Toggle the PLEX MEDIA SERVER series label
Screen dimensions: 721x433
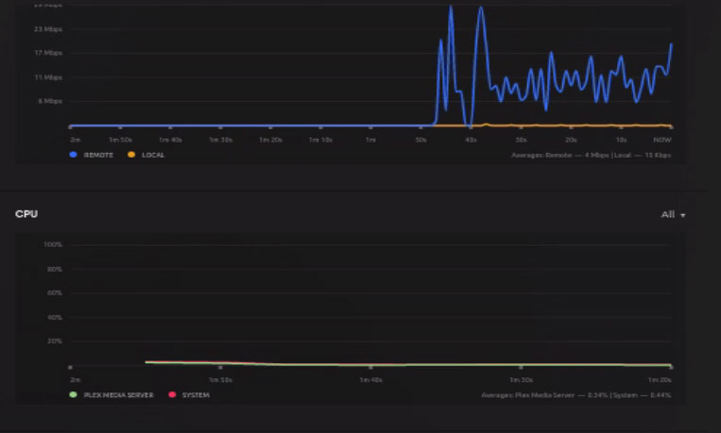(x=119, y=395)
